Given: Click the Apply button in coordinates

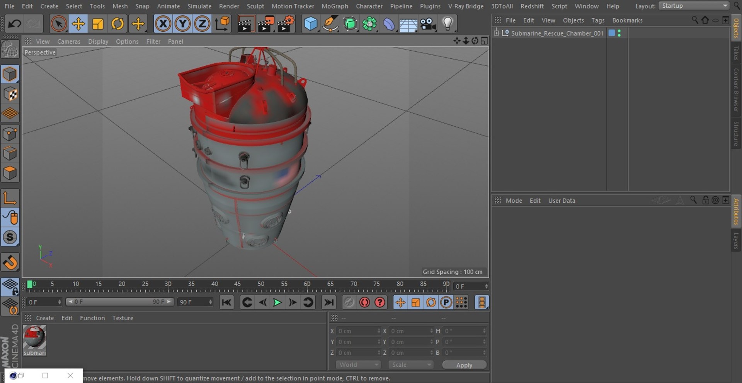Looking at the screenshot, I should point(464,365).
